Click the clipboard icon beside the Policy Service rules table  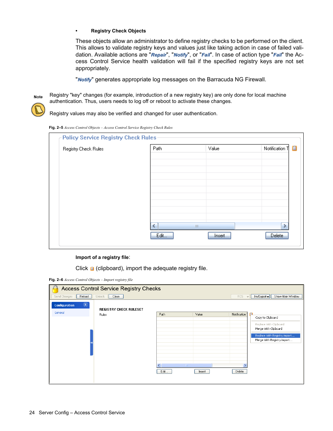[x=294, y=148]
